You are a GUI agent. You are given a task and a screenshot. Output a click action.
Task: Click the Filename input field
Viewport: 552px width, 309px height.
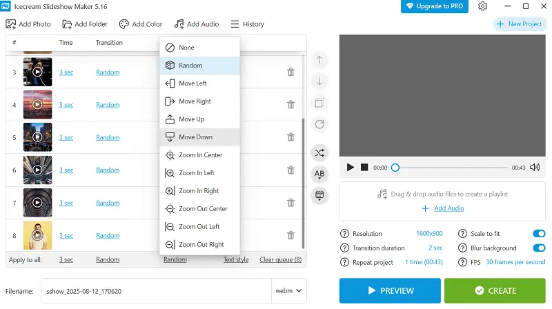[x=155, y=291]
